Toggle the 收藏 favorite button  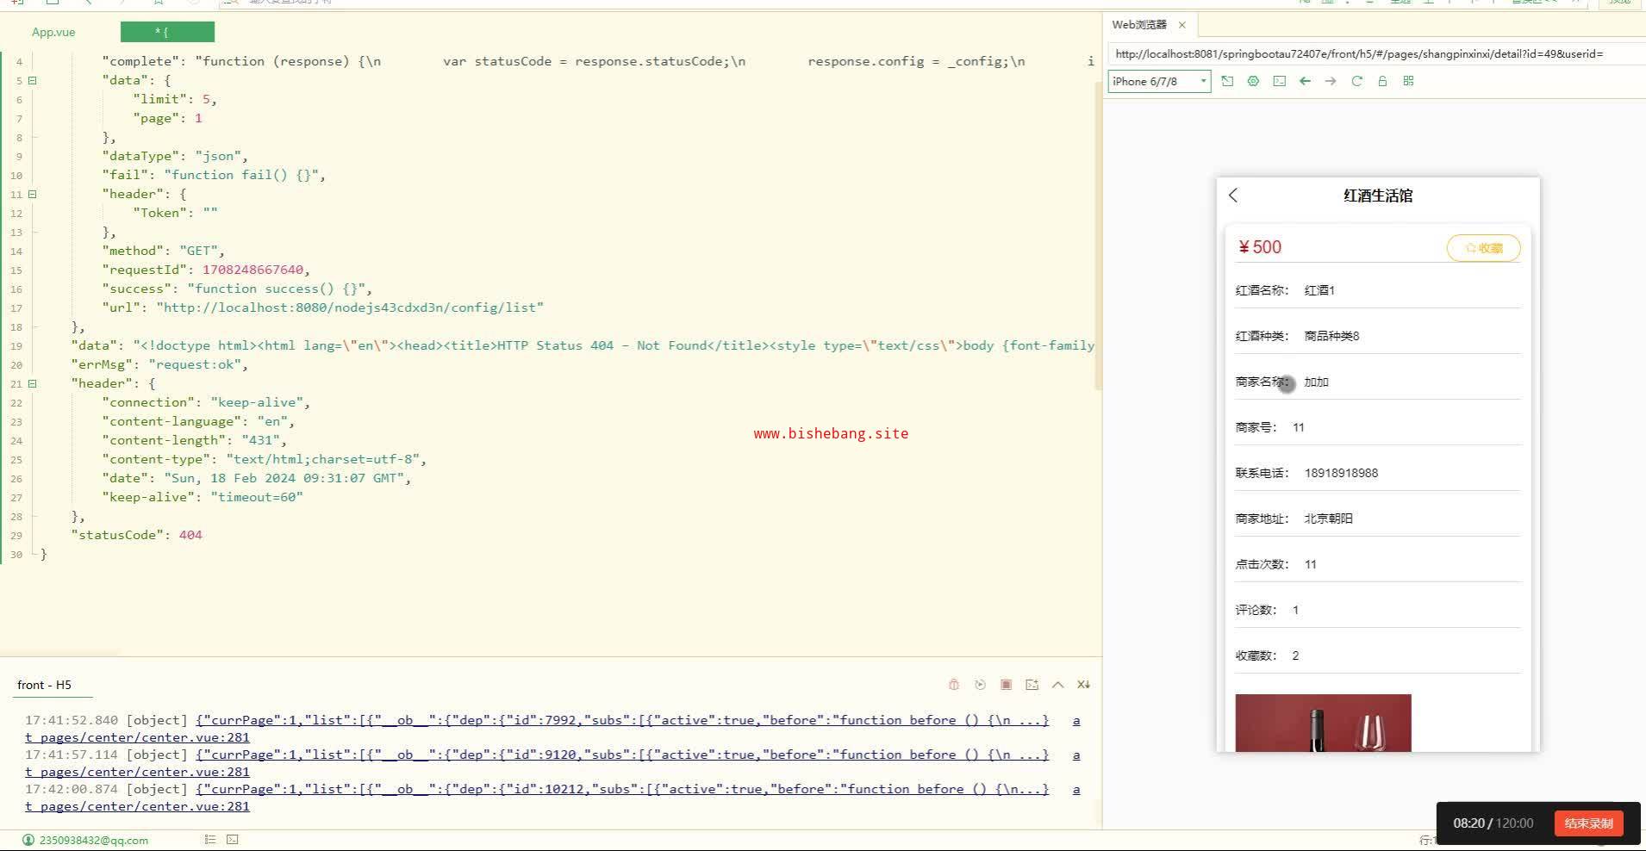click(1483, 248)
